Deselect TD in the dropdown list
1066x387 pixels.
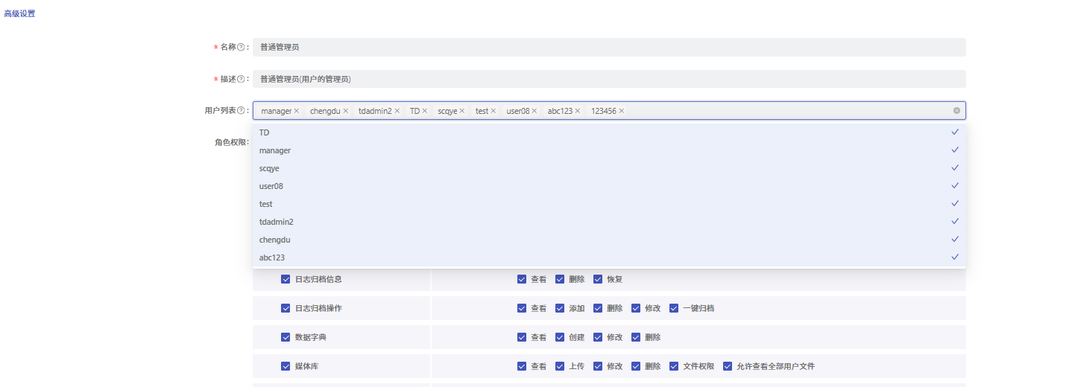point(609,132)
